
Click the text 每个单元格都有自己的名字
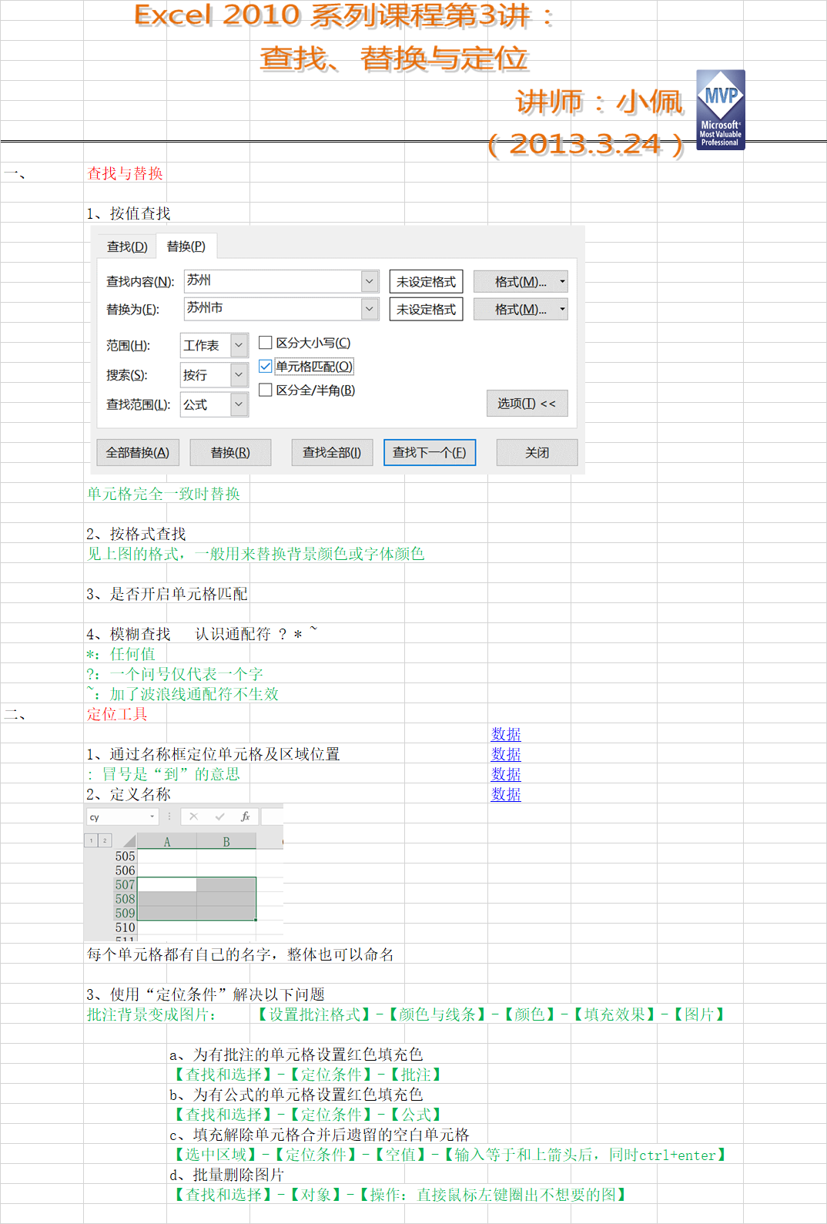tap(179, 954)
